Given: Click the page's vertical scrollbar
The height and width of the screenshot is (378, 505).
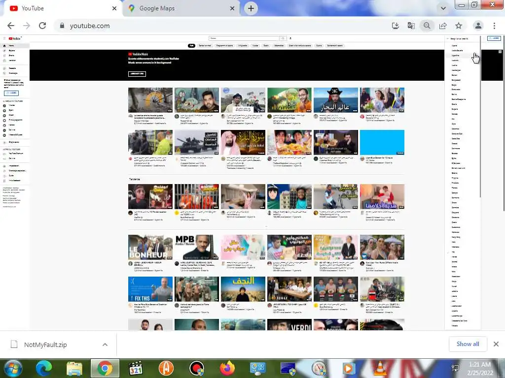Looking at the screenshot, I should click(504, 124).
